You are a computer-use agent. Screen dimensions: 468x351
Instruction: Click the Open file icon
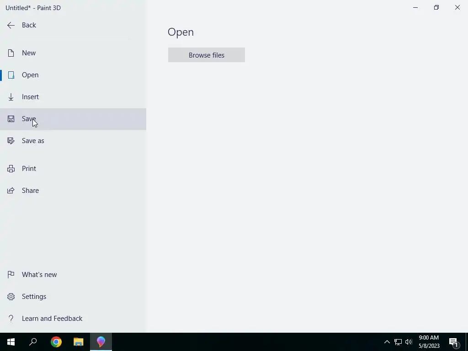coord(11,75)
